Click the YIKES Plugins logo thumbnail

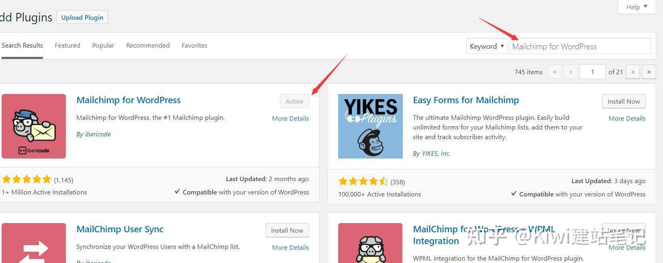point(370,126)
